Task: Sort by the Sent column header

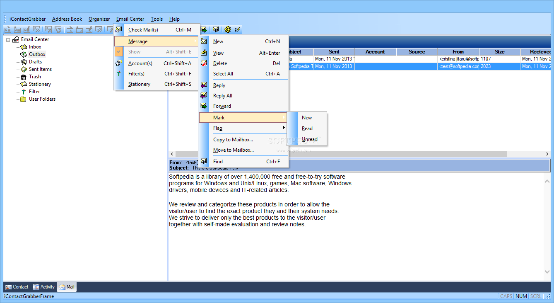Action: pos(334,52)
